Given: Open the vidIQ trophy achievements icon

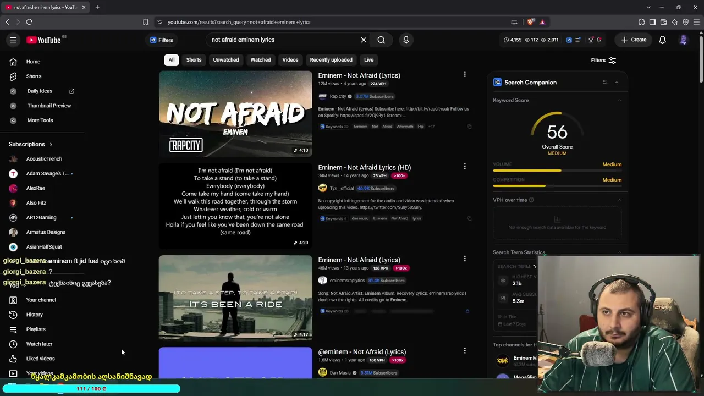Looking at the screenshot, I should pos(591,40).
